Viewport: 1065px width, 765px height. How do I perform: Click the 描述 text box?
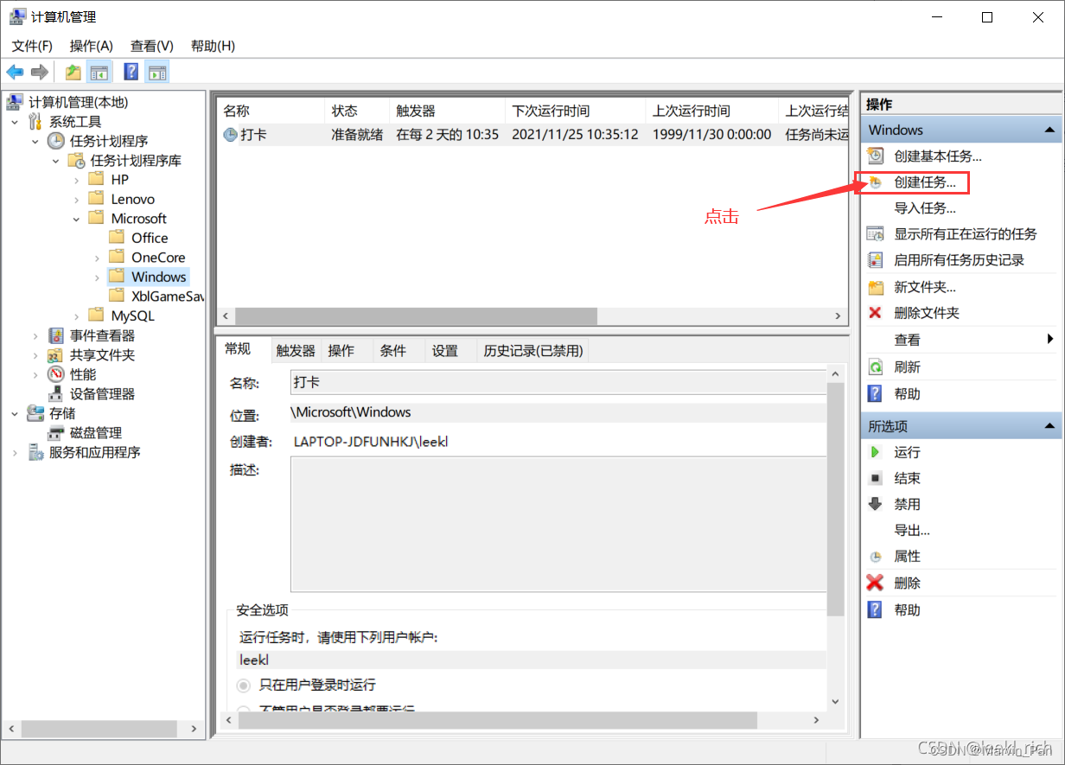(558, 525)
